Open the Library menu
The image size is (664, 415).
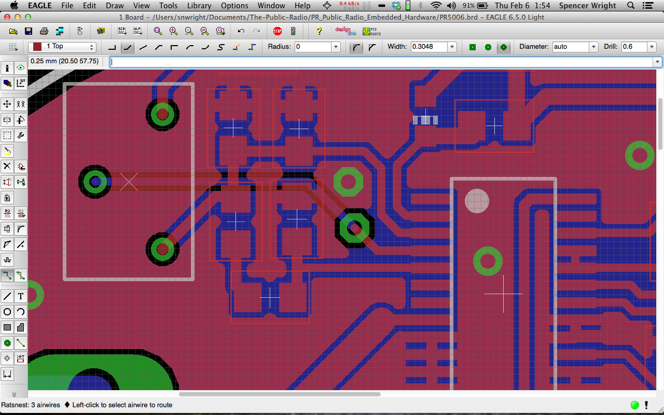coord(199,6)
